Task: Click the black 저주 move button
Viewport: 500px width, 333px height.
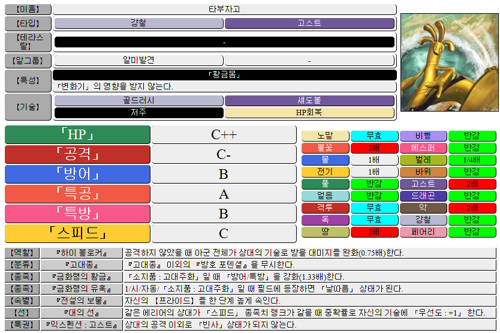Action: [138, 112]
